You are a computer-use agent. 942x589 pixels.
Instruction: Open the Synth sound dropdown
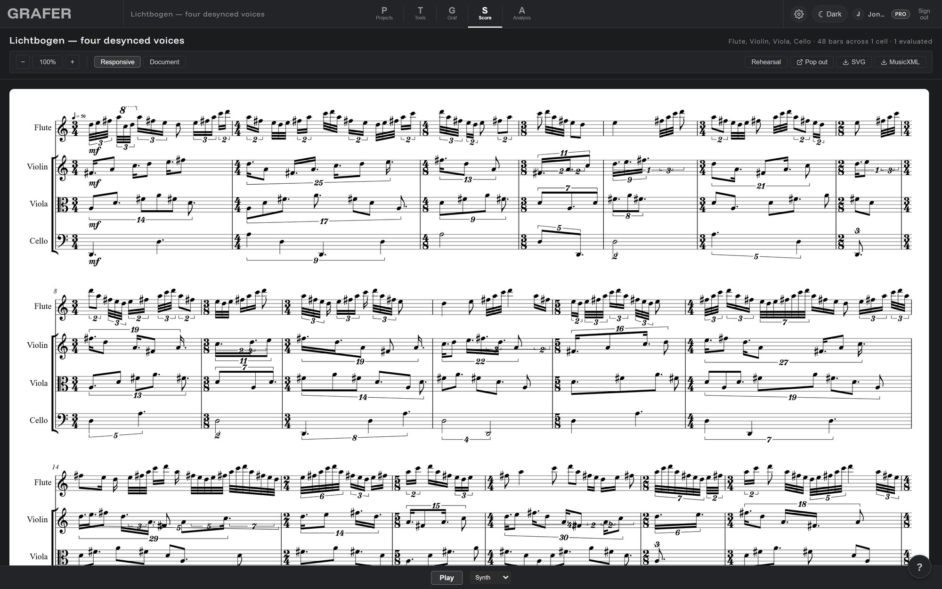point(490,577)
